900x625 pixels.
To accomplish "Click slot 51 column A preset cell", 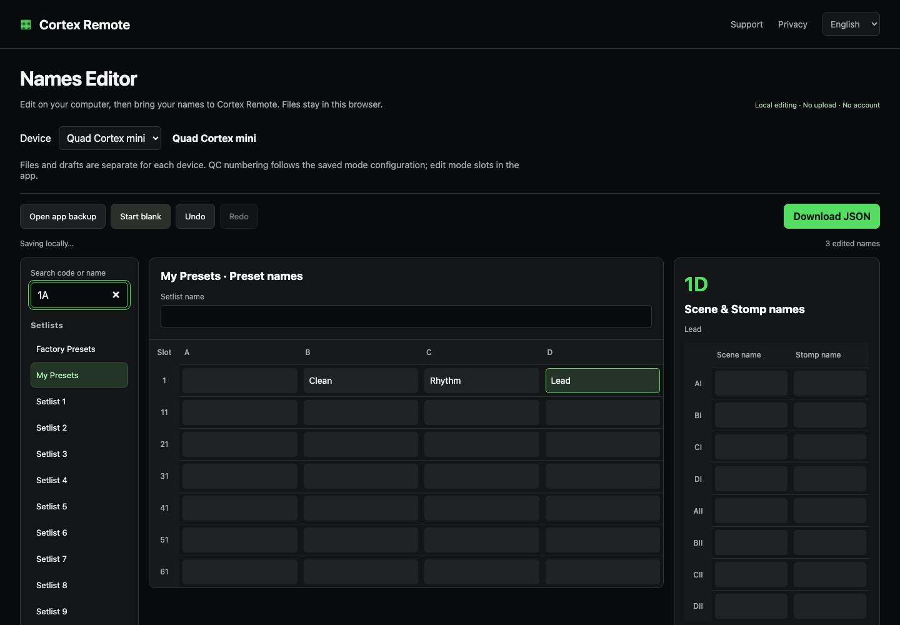I will click(x=240, y=540).
